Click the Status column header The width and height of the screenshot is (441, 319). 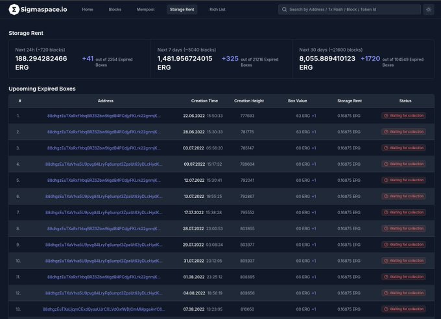[405, 101]
